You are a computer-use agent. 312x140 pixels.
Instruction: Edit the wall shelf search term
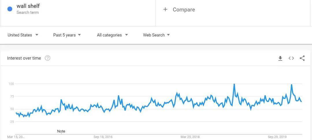coord(28,6)
